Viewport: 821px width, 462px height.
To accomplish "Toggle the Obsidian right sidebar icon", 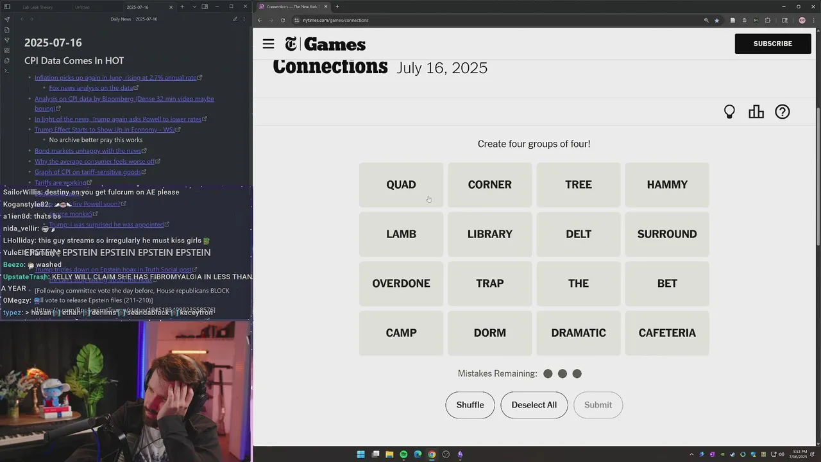I will pyautogui.click(x=205, y=7).
